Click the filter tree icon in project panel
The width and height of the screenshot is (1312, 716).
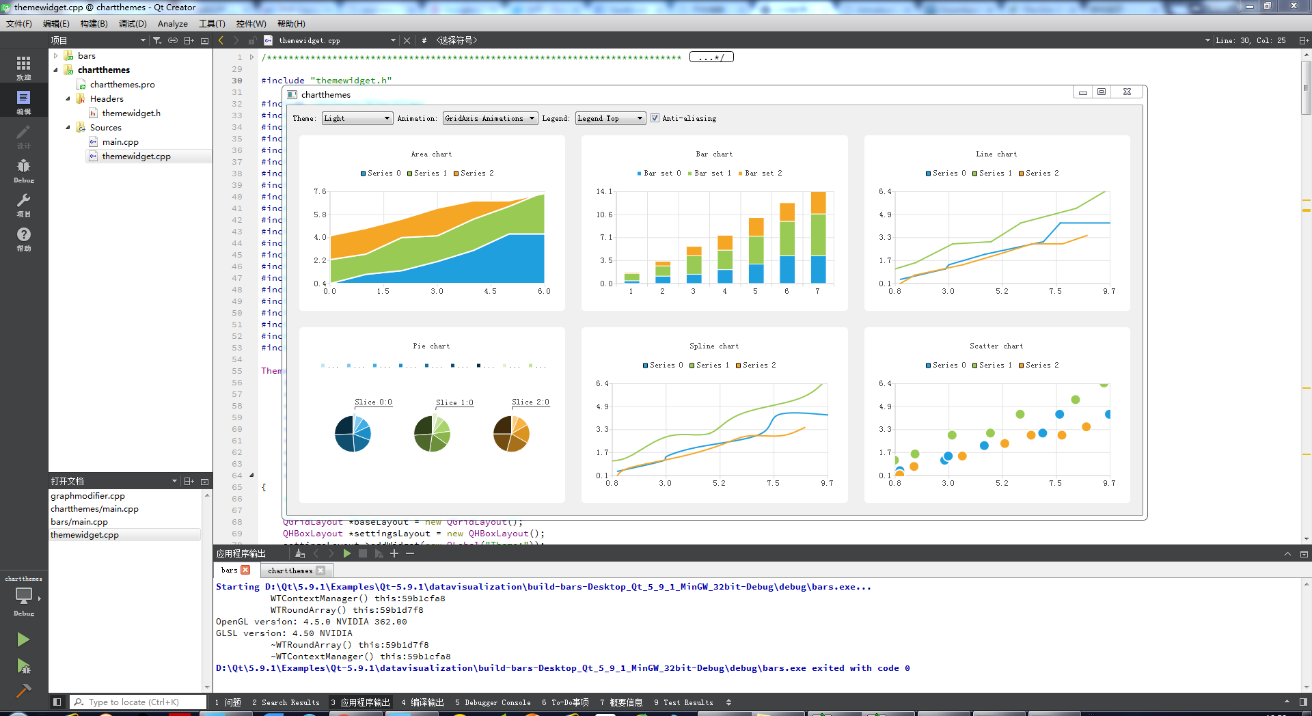[157, 41]
